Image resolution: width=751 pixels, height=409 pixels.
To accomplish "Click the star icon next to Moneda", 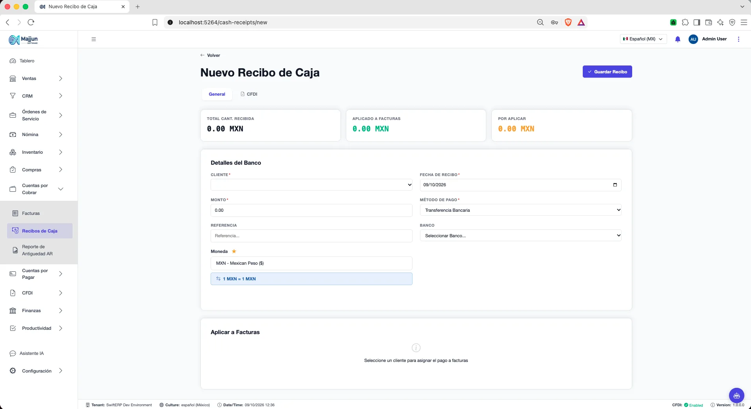I will click(234, 251).
